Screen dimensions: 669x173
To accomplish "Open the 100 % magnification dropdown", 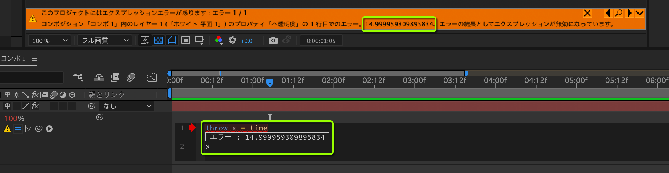I will click(50, 41).
